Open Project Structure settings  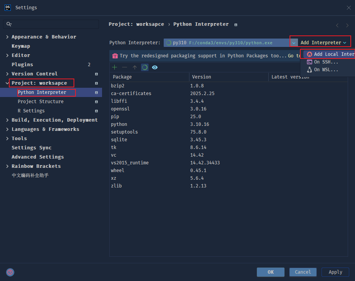[41, 101]
